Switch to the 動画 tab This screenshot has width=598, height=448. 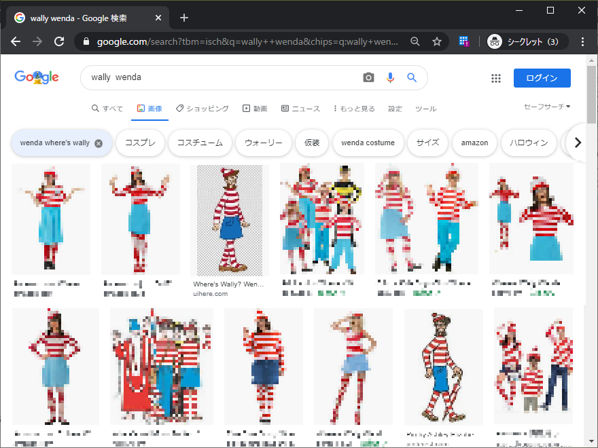(x=255, y=109)
